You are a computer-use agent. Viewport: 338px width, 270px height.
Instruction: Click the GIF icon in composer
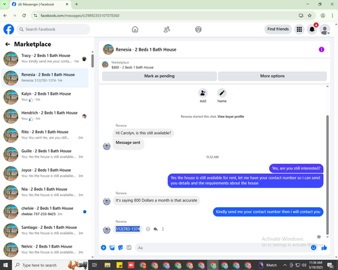coord(129,248)
